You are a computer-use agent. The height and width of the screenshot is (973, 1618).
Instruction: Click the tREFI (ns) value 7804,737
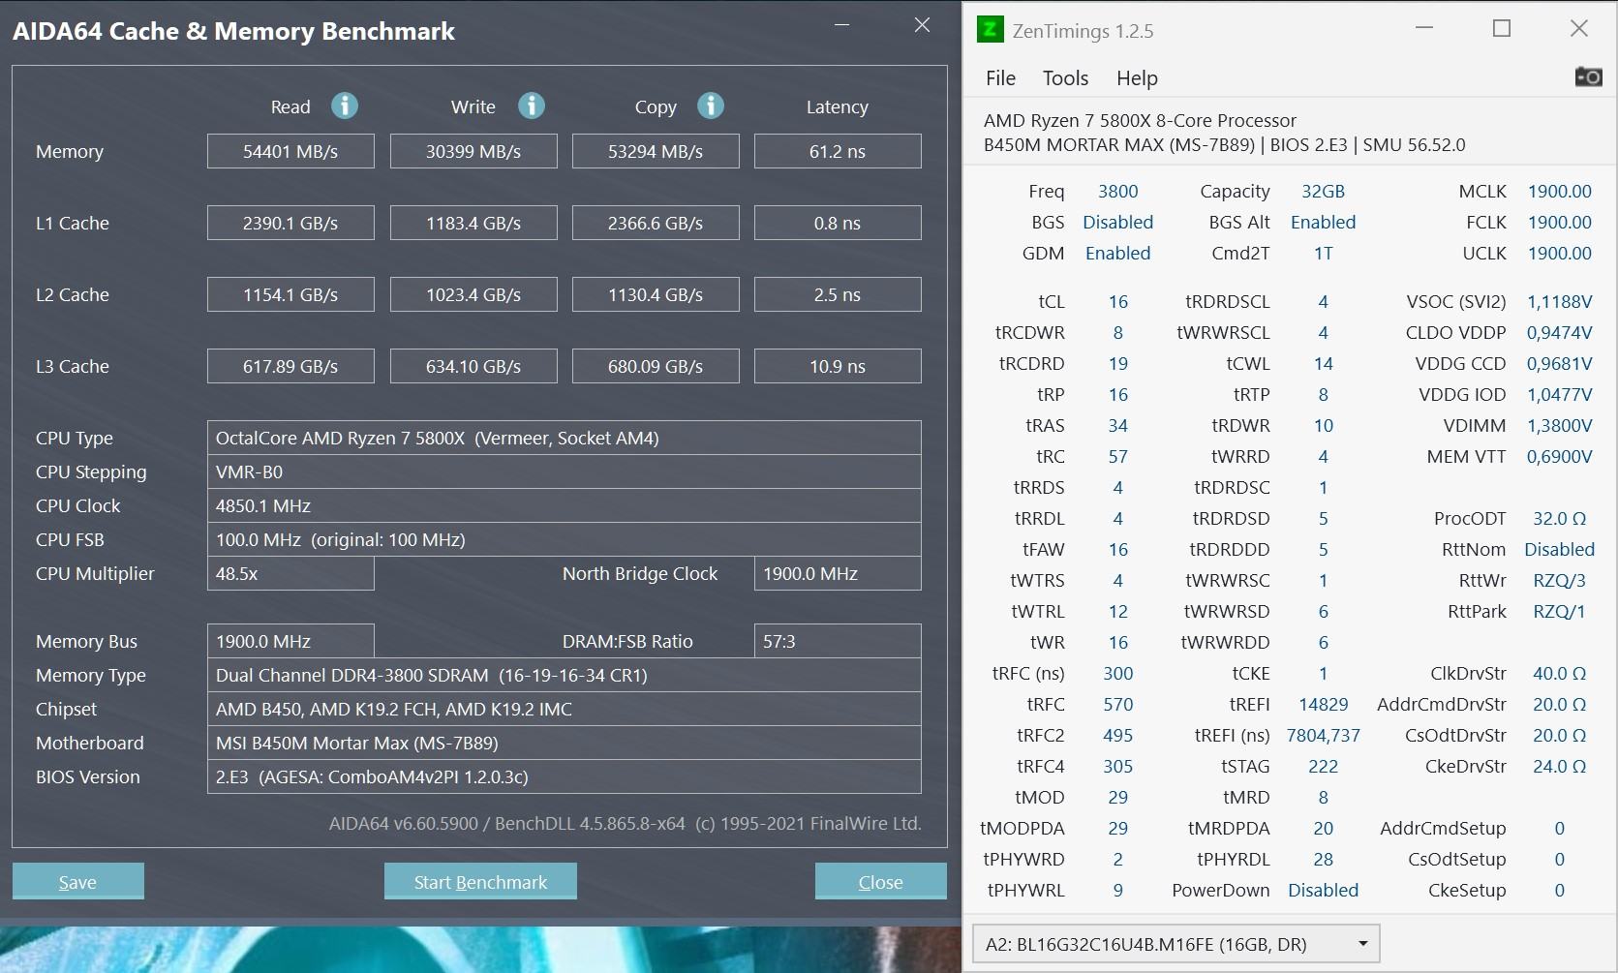pos(1323,735)
